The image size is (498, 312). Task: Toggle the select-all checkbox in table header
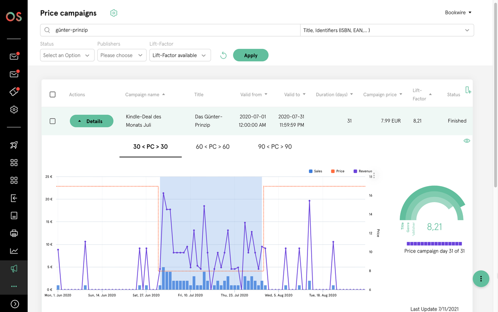pos(53,95)
